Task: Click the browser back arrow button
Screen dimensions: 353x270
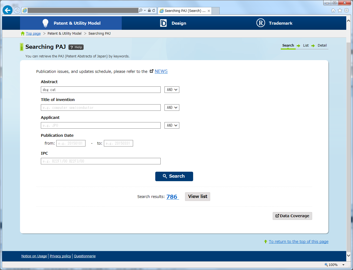Action: (8, 10)
